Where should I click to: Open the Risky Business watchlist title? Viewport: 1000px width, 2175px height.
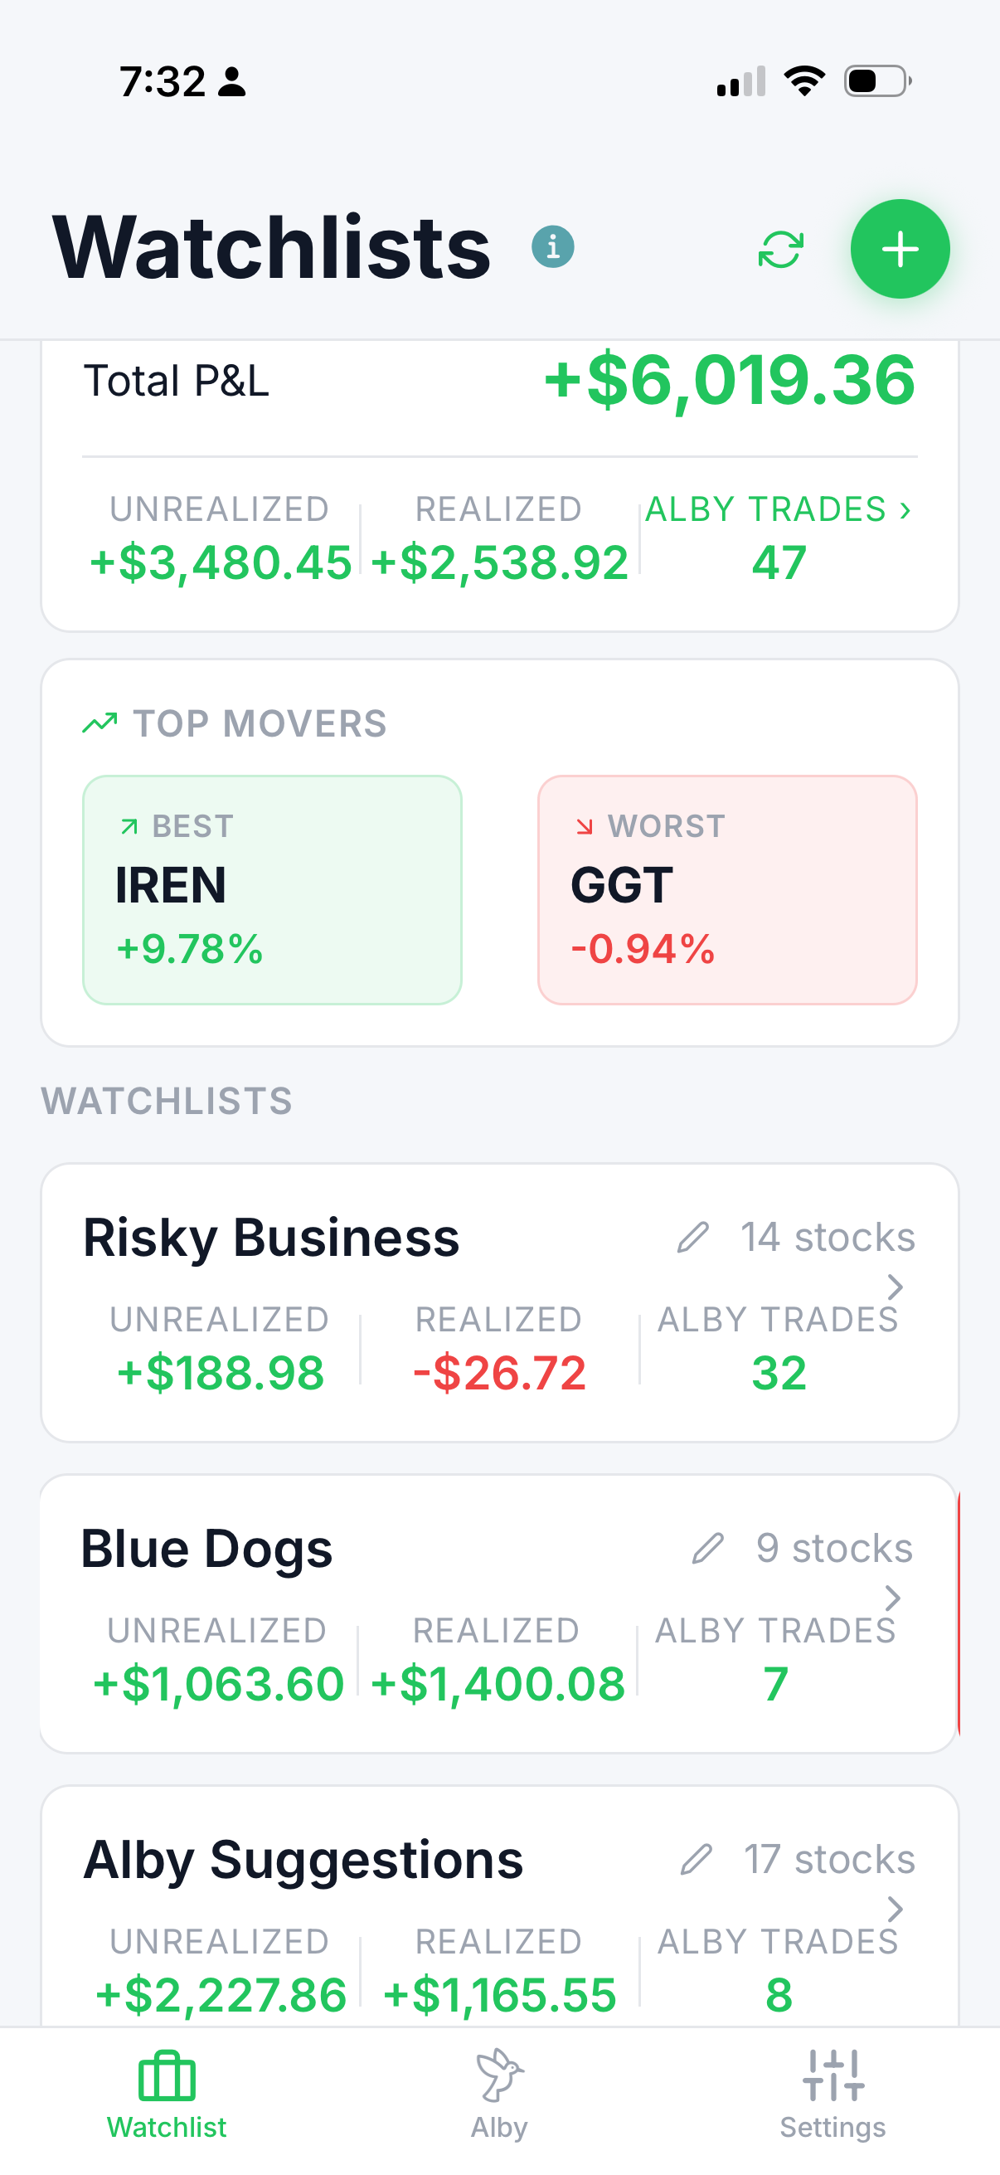271,1238
